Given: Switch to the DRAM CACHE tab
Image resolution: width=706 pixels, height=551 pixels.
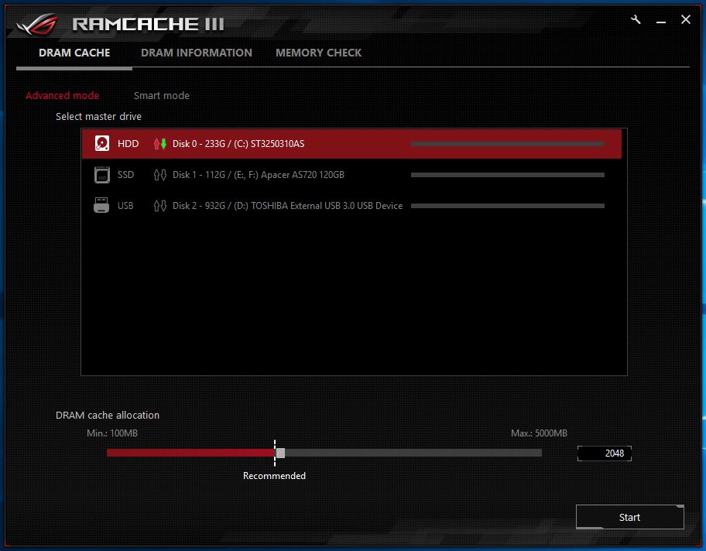Looking at the screenshot, I should coord(74,53).
